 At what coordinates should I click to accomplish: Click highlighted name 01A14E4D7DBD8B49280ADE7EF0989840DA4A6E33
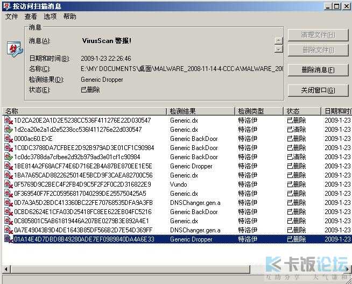click(x=84, y=239)
